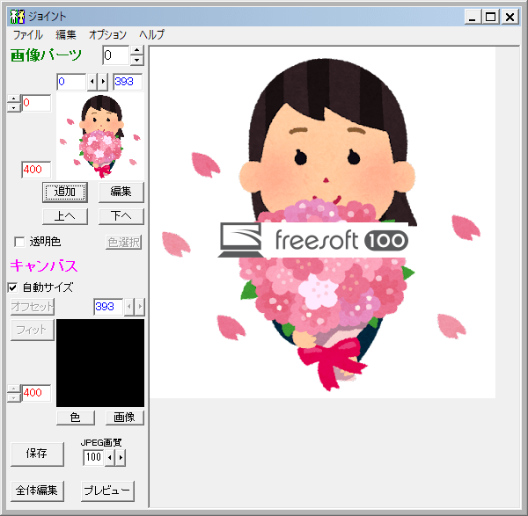The height and width of the screenshot is (516, 528).
Task: Click the large girl image in preview area
Action: pyautogui.click(x=323, y=222)
